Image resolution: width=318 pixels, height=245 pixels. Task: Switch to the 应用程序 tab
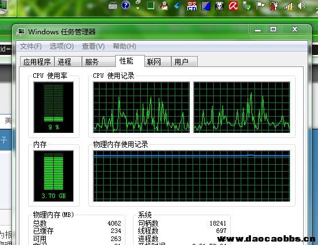tap(37, 62)
